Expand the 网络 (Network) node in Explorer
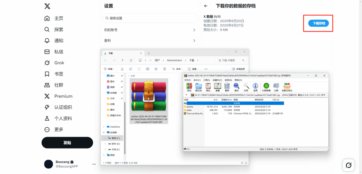 [104, 155]
